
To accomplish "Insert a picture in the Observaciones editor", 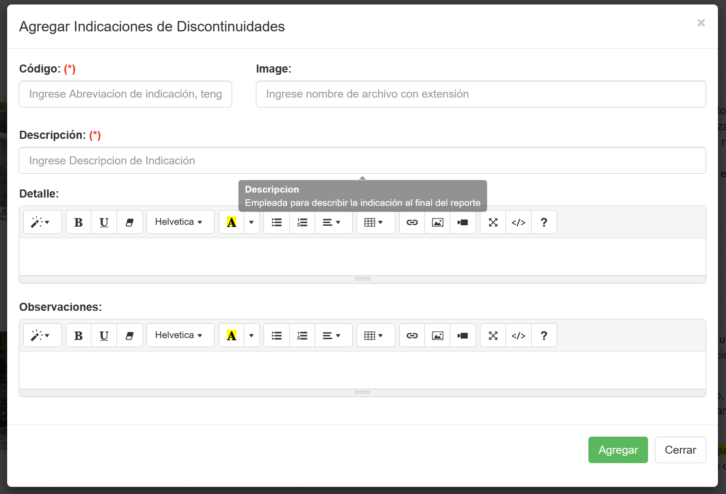I will coord(437,335).
